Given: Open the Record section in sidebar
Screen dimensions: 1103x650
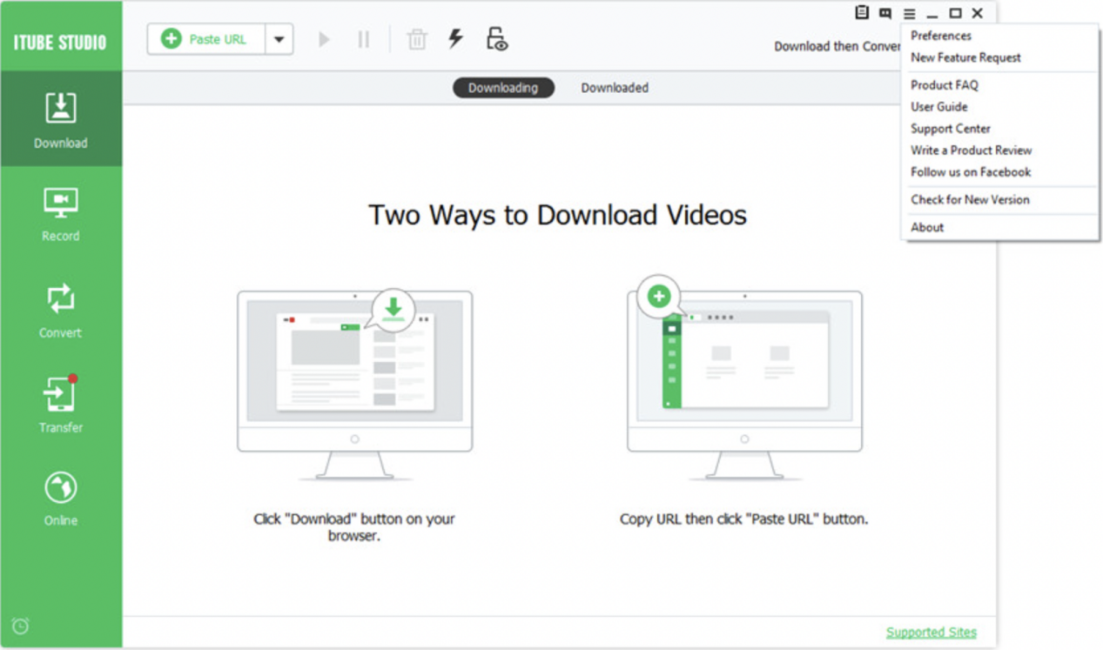Looking at the screenshot, I should pyautogui.click(x=61, y=213).
